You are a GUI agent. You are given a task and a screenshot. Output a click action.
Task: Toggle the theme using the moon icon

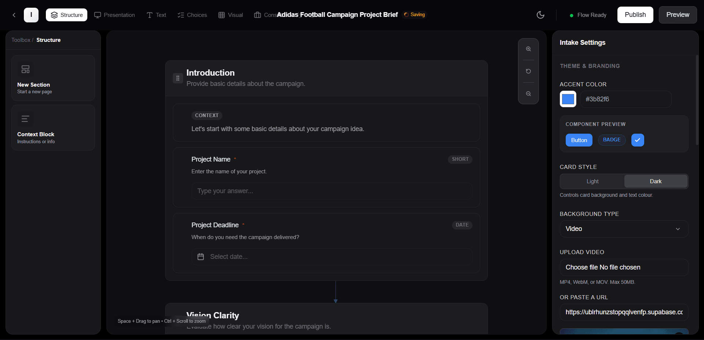click(x=540, y=15)
